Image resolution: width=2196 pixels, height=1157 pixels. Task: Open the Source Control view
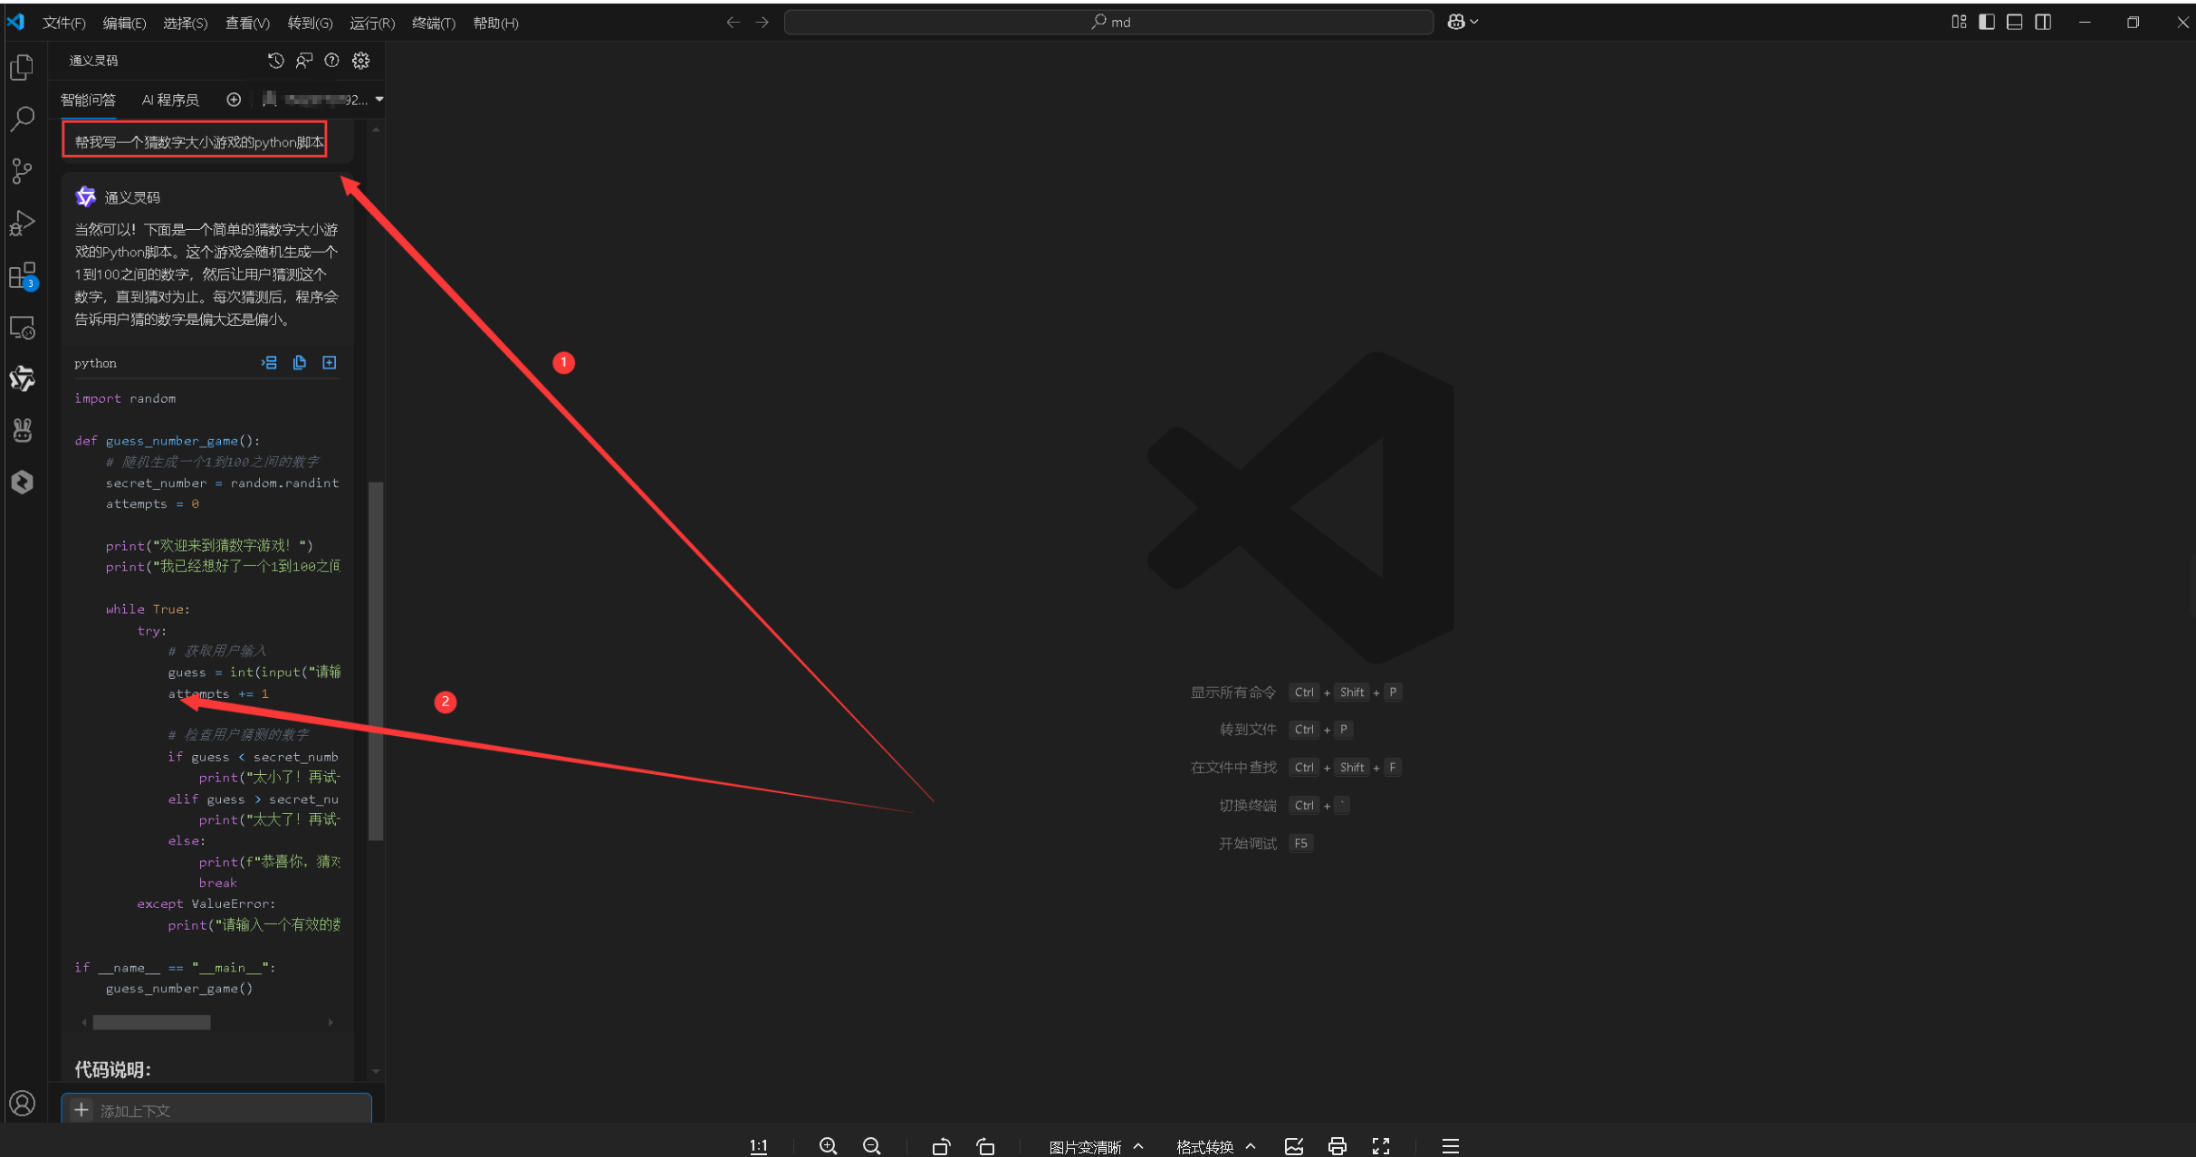tap(23, 171)
